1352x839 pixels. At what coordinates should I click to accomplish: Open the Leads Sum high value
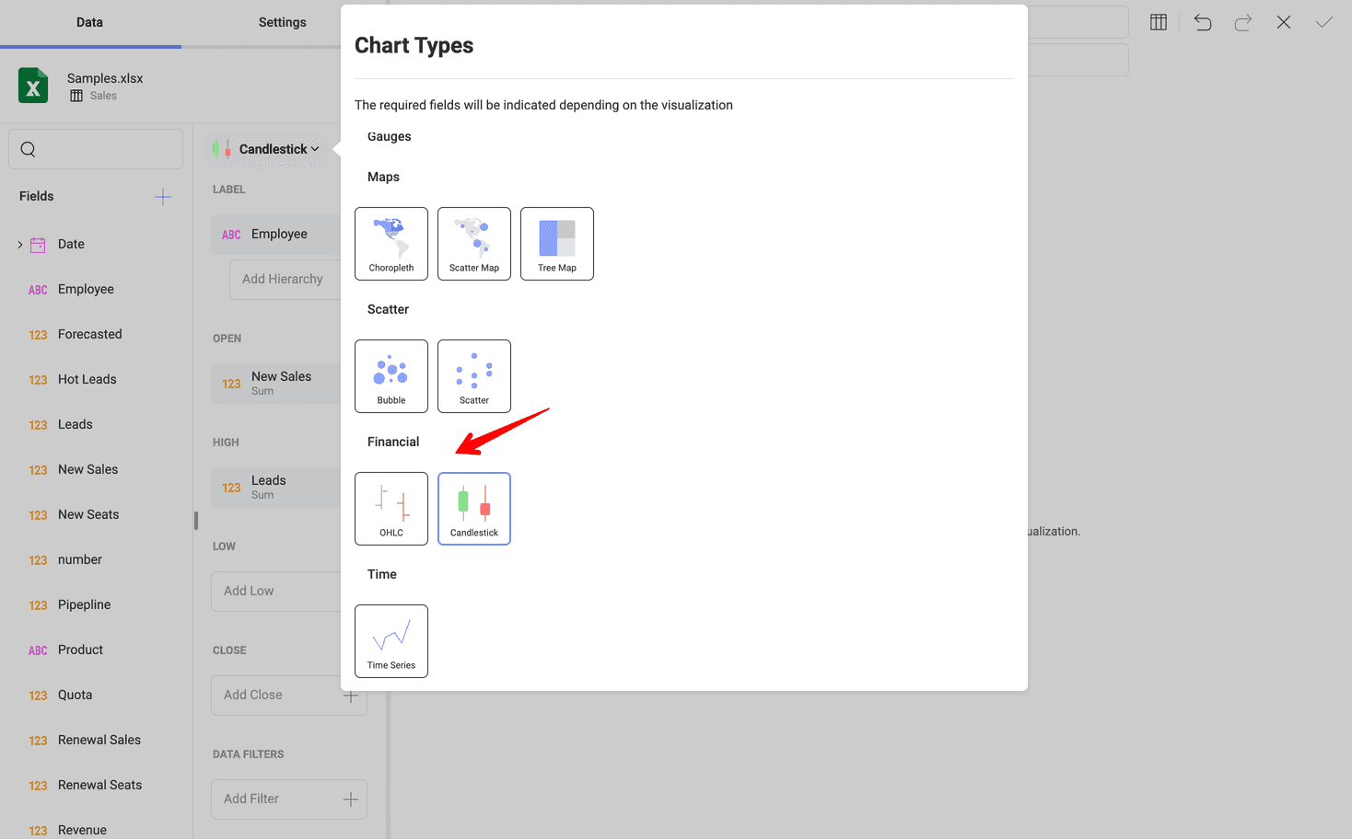[275, 488]
